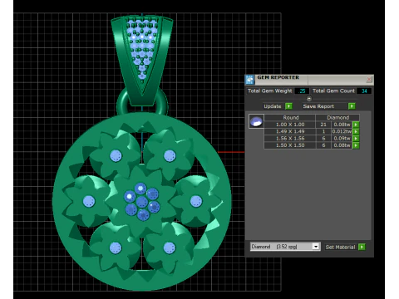Click the Update green arrow button
The height and width of the screenshot is (299, 399).
click(288, 106)
